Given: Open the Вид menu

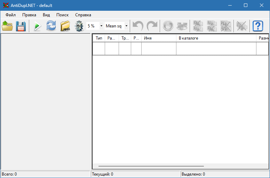Looking at the screenshot, I should click(46, 15).
